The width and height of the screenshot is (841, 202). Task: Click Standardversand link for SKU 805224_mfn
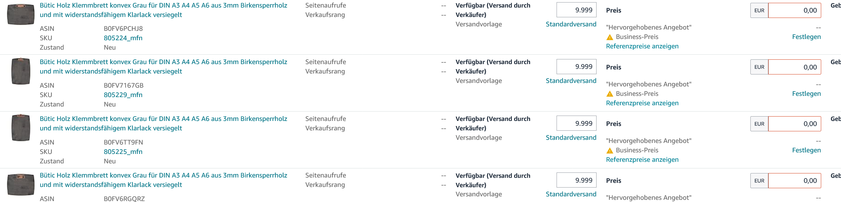tap(571, 24)
